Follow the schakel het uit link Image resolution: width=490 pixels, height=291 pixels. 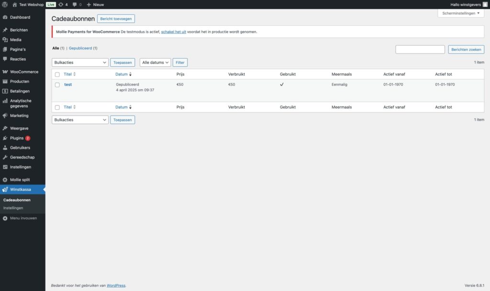[173, 32]
